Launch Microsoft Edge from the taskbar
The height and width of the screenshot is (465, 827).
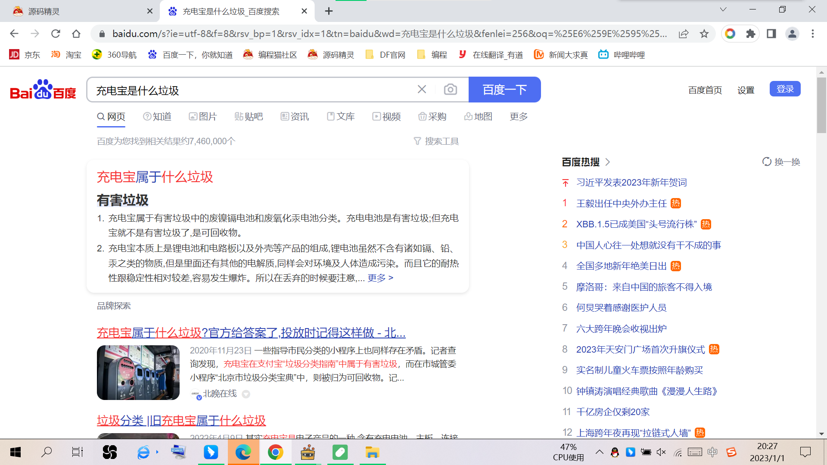tap(243, 452)
